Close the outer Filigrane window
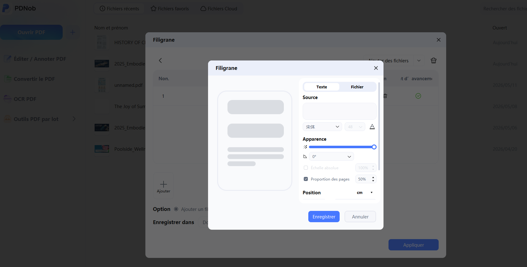The image size is (527, 267). pyautogui.click(x=438, y=40)
